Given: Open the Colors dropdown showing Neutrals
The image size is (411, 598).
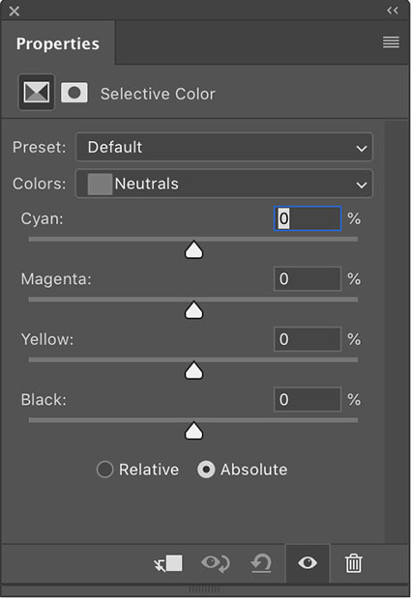Looking at the screenshot, I should point(224,184).
